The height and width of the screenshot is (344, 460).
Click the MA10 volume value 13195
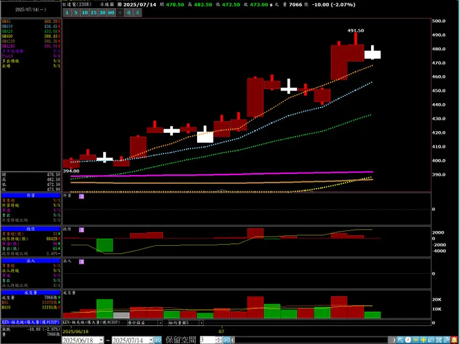(50, 307)
